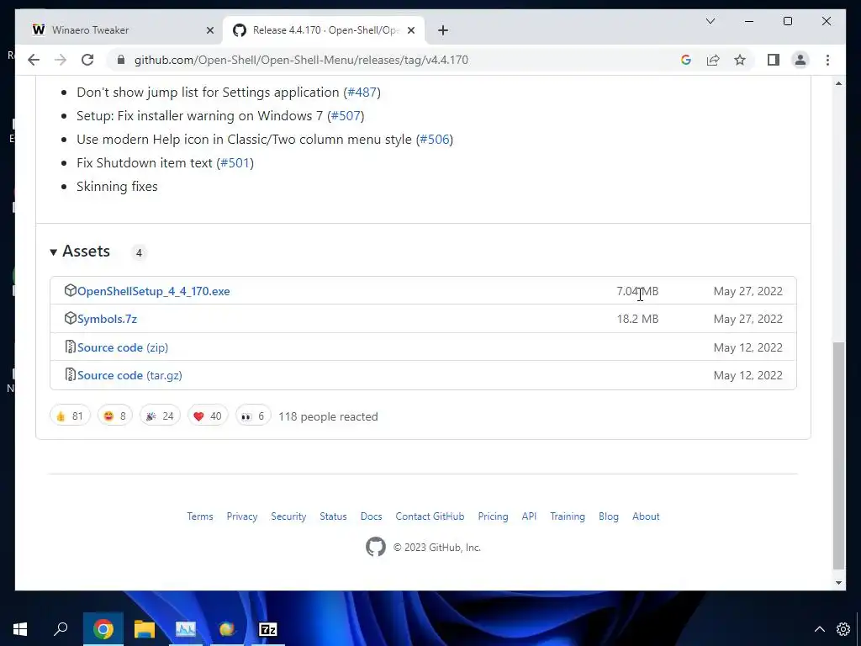Click the 7.04 MB file size
Screen dimensions: 861x646
pyautogui.click(x=637, y=291)
